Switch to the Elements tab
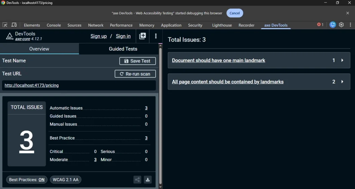This screenshot has width=355, height=189. point(32,25)
